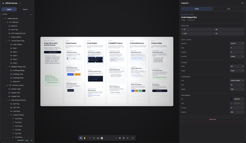246x143 pixels.
Task: Click the Gap input field
Action: 237,48
